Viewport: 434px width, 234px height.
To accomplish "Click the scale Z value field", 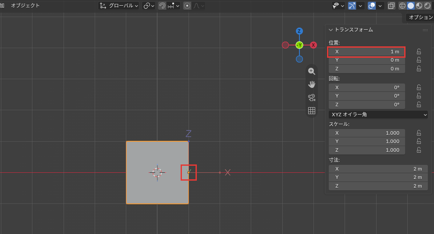I will (367, 150).
